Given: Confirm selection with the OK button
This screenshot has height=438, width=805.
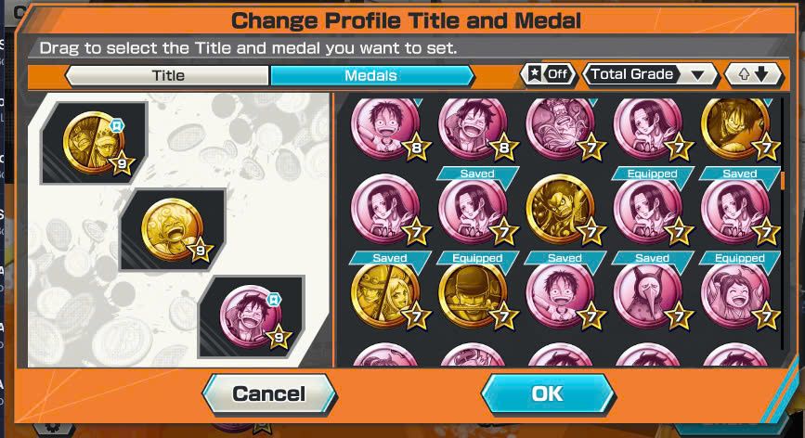Looking at the screenshot, I should [548, 393].
